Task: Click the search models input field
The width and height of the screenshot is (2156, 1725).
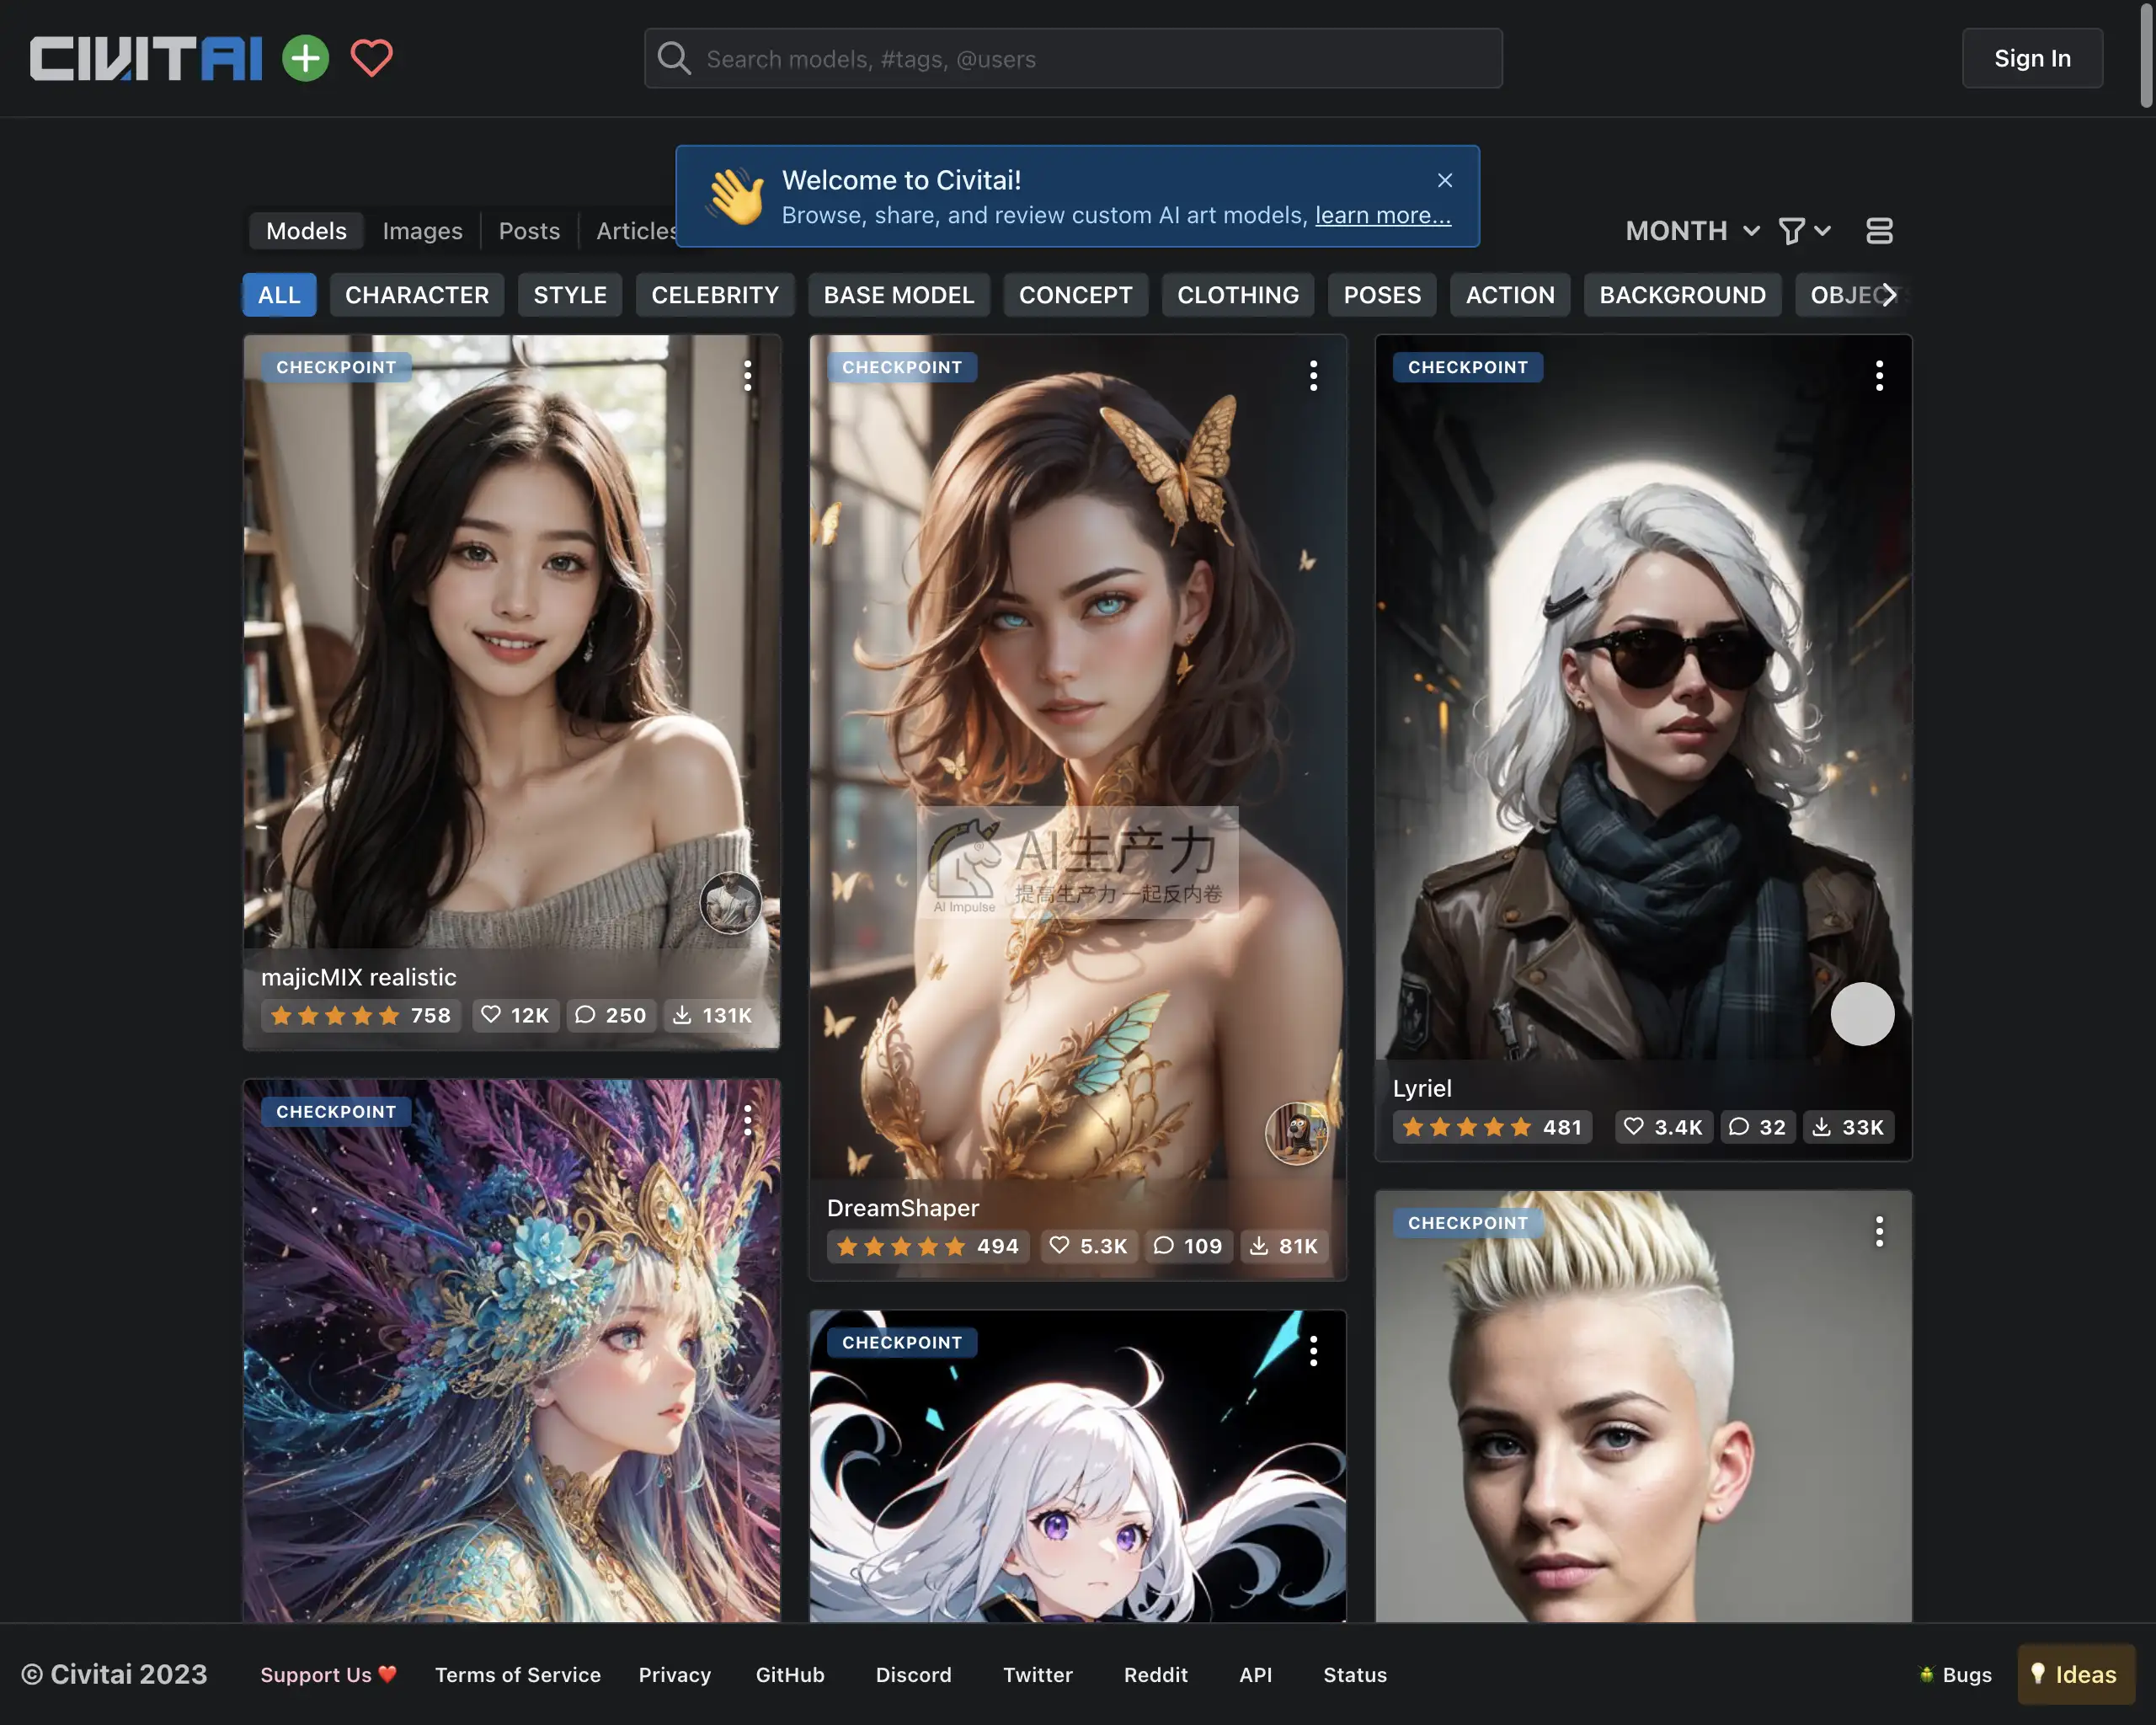Action: click(1073, 59)
